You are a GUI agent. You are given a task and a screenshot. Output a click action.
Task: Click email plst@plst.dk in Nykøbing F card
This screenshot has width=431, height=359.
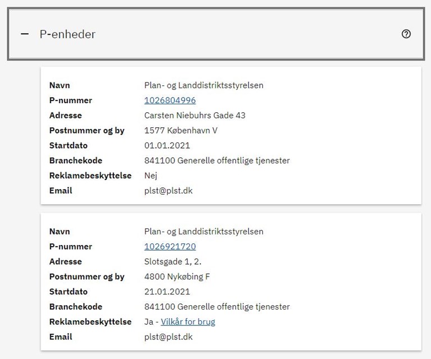[x=168, y=337]
